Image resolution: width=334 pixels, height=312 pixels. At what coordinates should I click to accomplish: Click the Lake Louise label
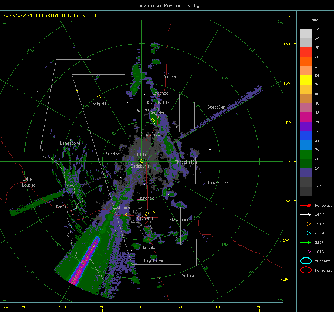29,182
